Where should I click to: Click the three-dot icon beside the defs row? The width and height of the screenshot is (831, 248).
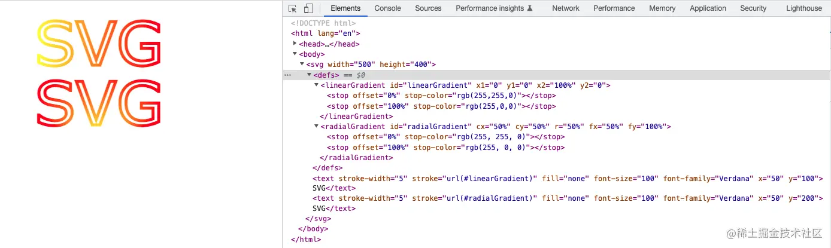(x=287, y=75)
